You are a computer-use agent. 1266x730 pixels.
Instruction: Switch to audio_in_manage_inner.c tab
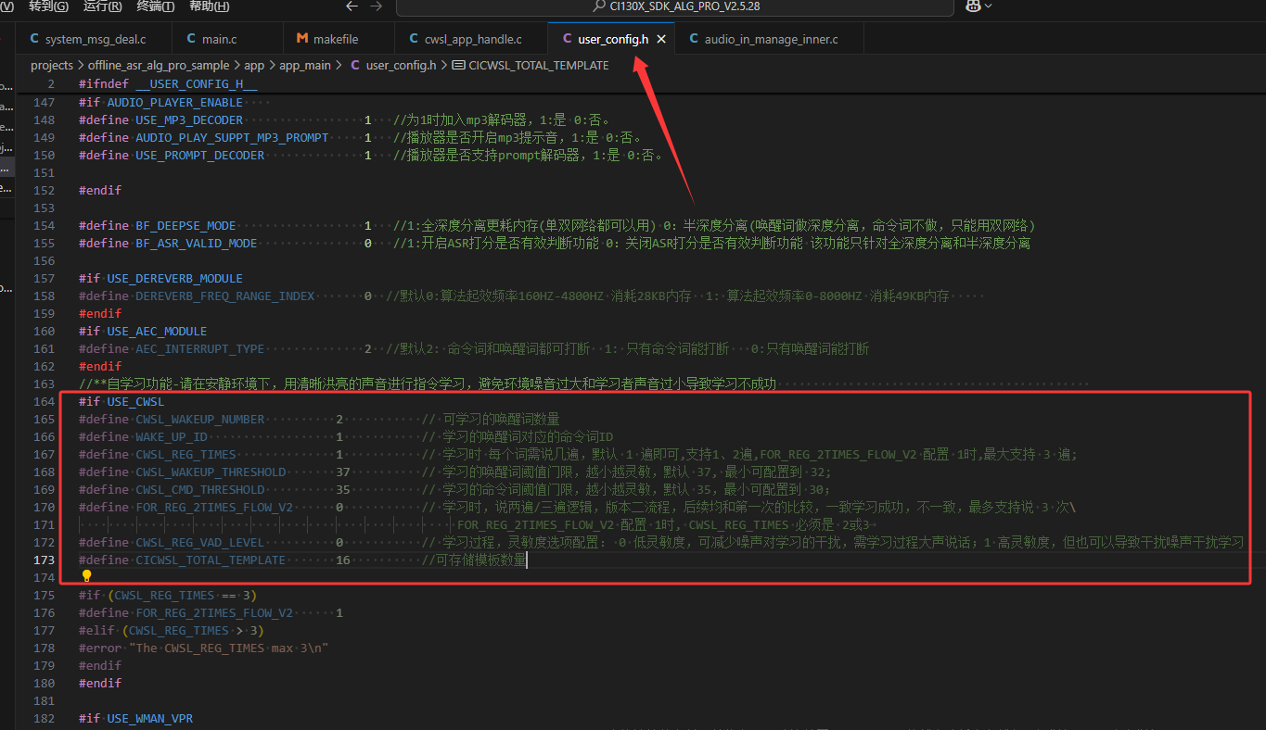(770, 39)
